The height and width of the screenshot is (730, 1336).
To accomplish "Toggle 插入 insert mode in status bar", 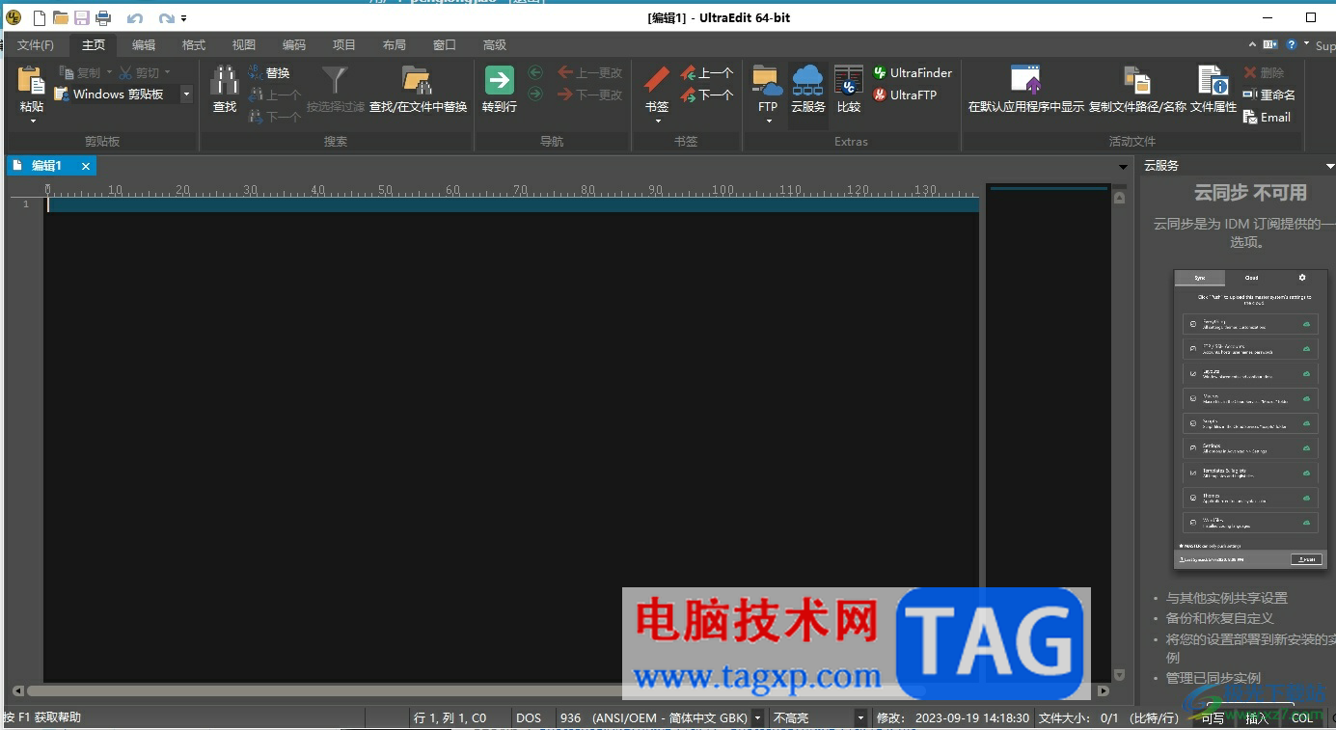I will [1257, 717].
